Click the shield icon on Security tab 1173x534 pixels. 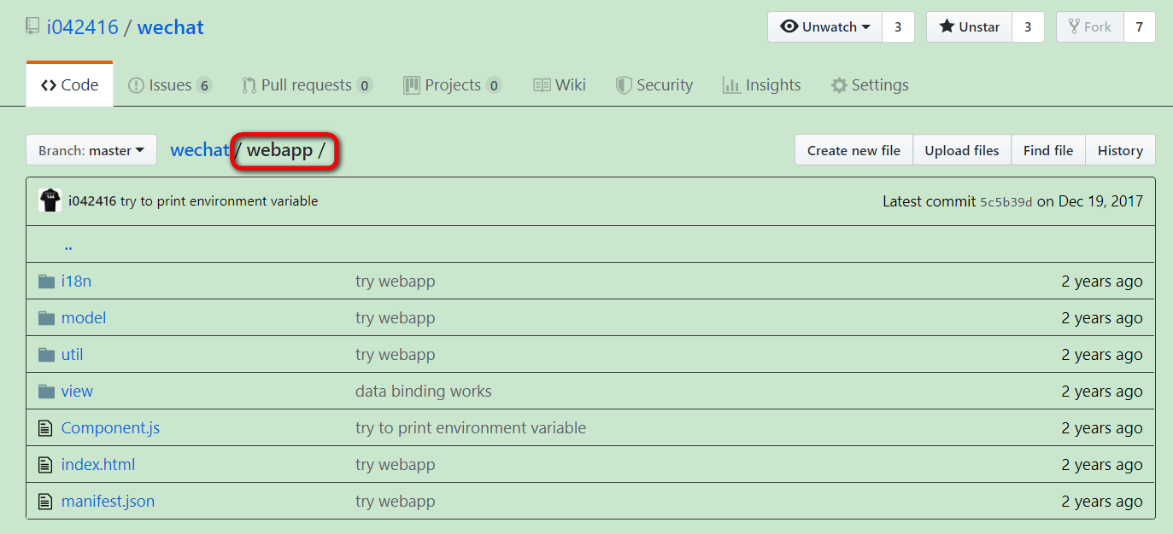coord(624,85)
